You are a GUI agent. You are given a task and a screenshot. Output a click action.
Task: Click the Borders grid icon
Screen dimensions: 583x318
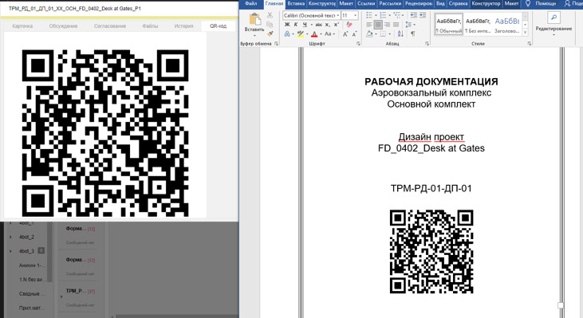[x=383, y=33]
